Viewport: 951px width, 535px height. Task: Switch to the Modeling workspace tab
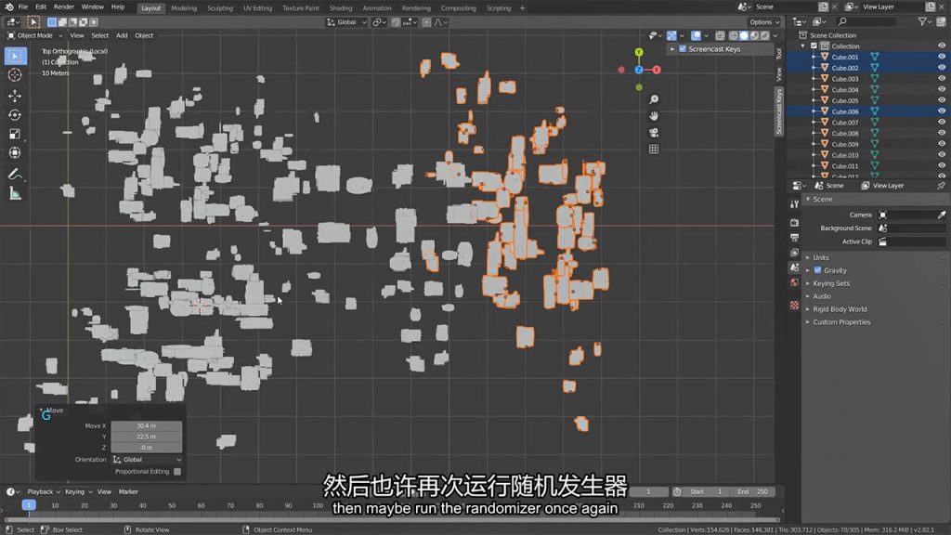point(184,8)
